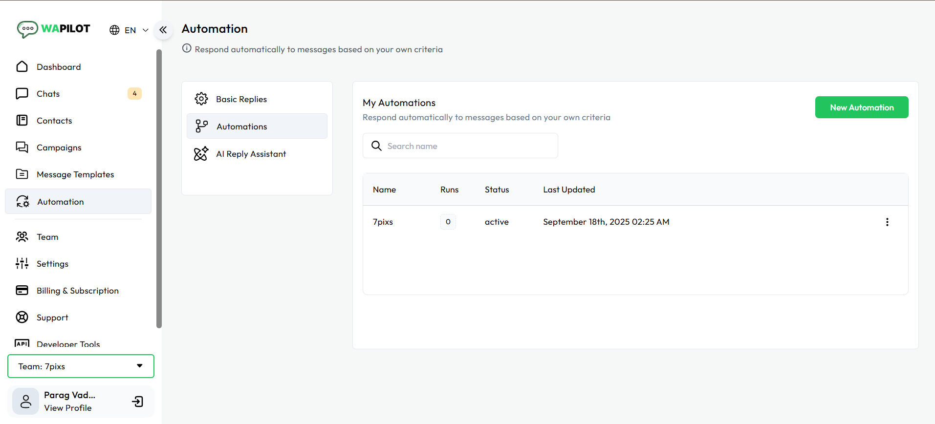Click the Contacts book icon
The image size is (935, 424).
point(22,120)
